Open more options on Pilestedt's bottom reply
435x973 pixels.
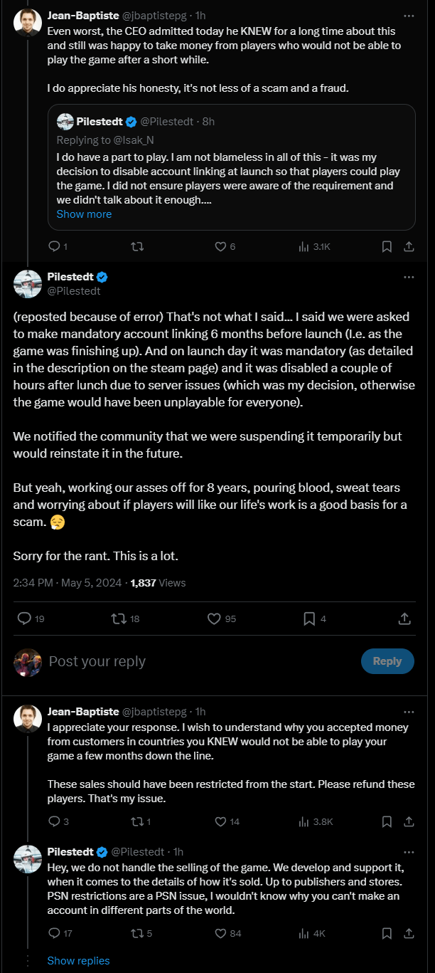(x=409, y=852)
